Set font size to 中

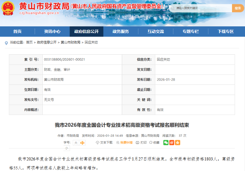[x=82, y=143]
